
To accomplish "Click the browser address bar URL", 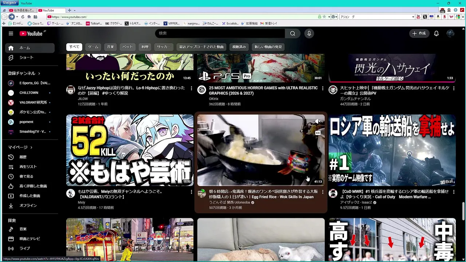I will 69,17.
